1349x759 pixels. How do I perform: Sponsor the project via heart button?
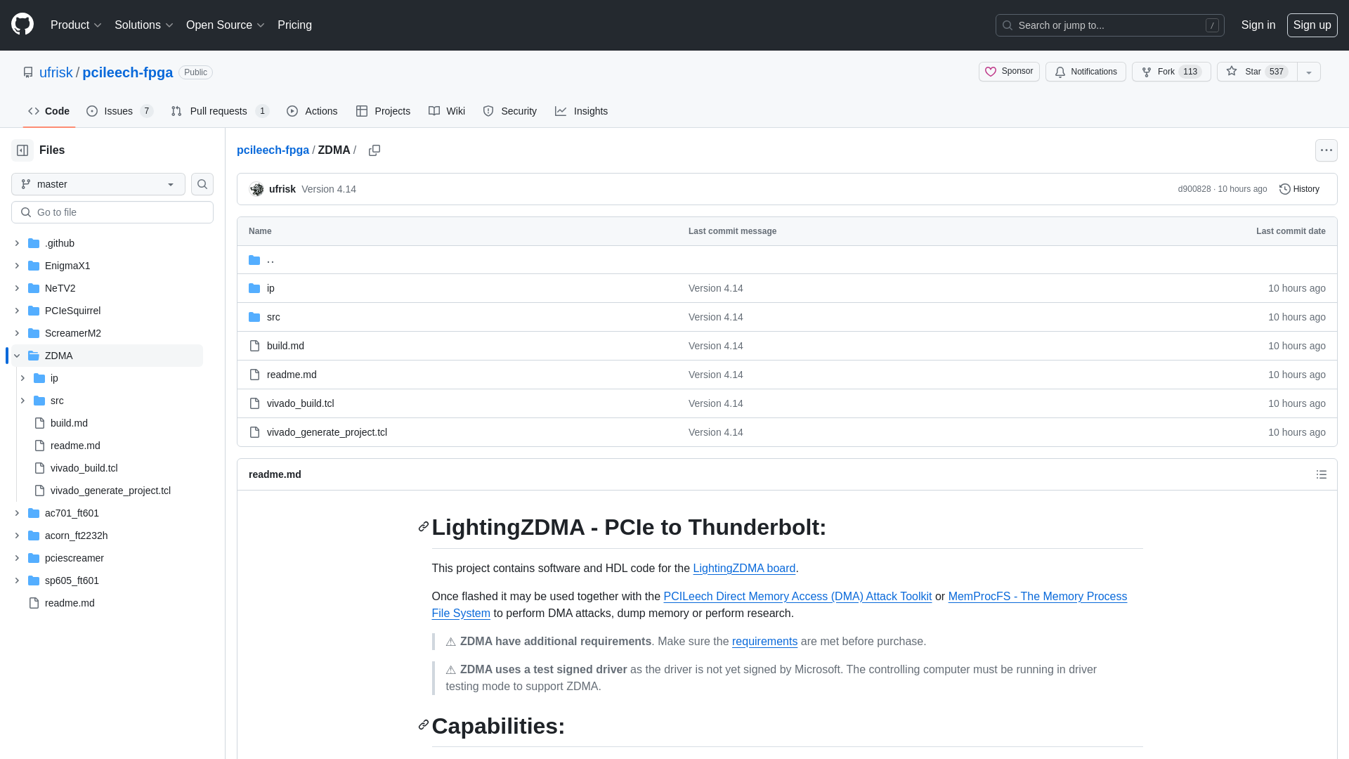click(x=1009, y=72)
